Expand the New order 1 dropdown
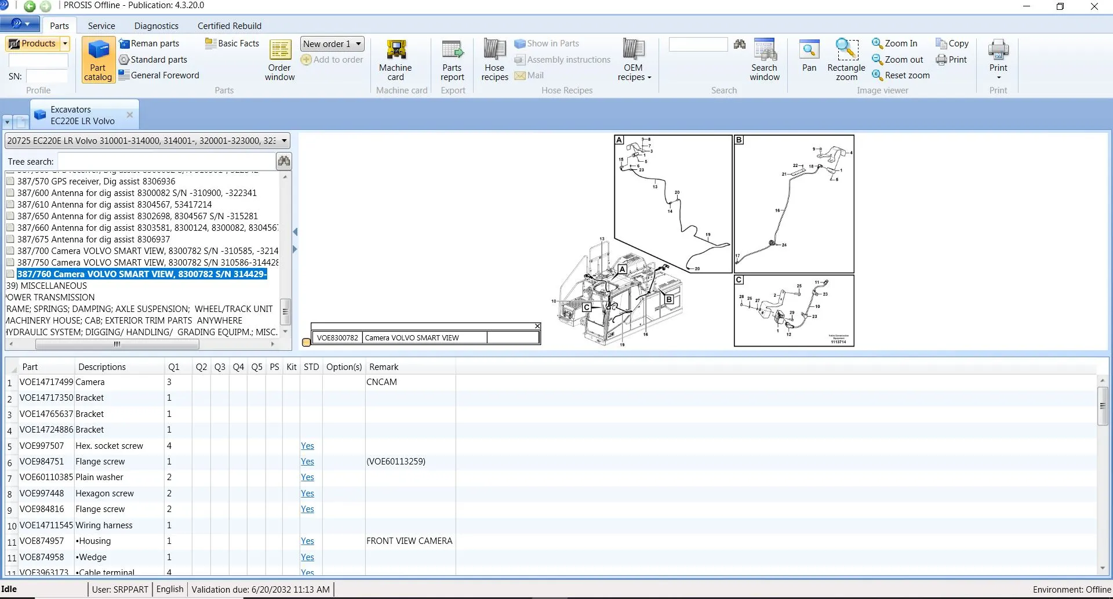This screenshot has height=599, width=1113. point(359,44)
